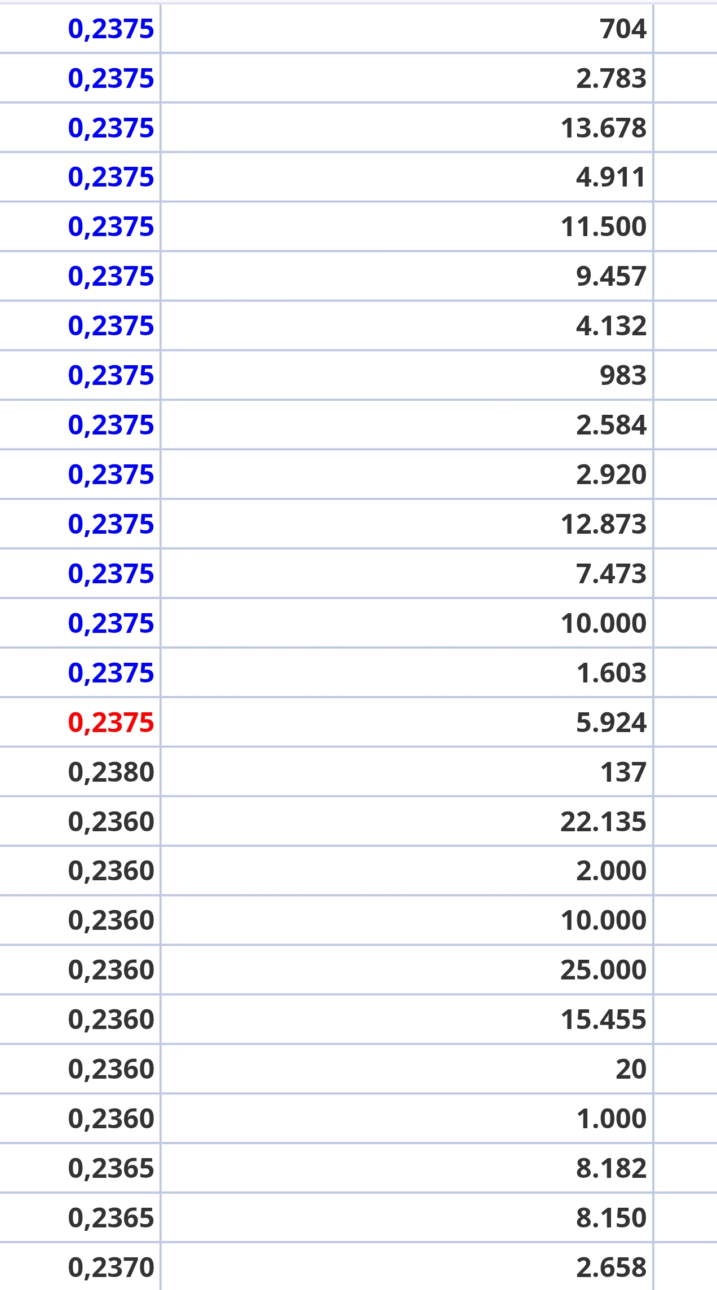717x1290 pixels.
Task: Select the volume cell reading 137
Action: (623, 772)
